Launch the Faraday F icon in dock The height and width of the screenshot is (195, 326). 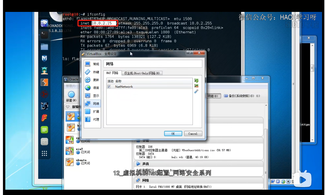44,118
